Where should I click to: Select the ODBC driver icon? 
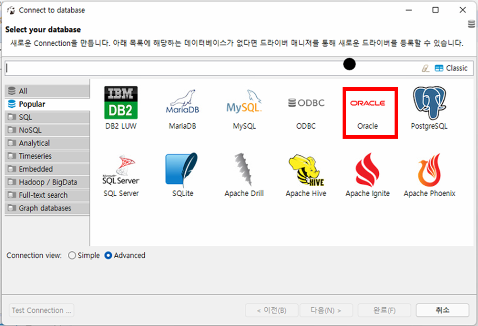point(306,103)
